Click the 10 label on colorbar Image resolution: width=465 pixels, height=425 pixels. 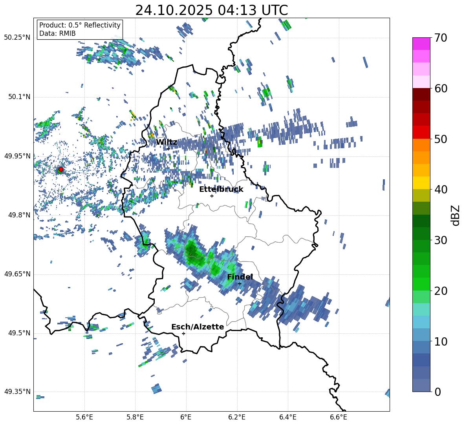click(x=441, y=341)
